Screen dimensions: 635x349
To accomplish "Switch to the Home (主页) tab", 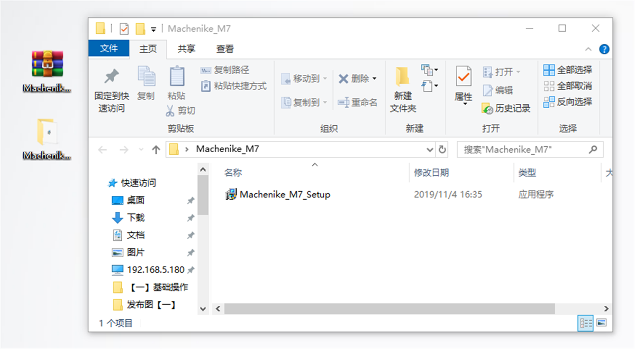I will [148, 49].
